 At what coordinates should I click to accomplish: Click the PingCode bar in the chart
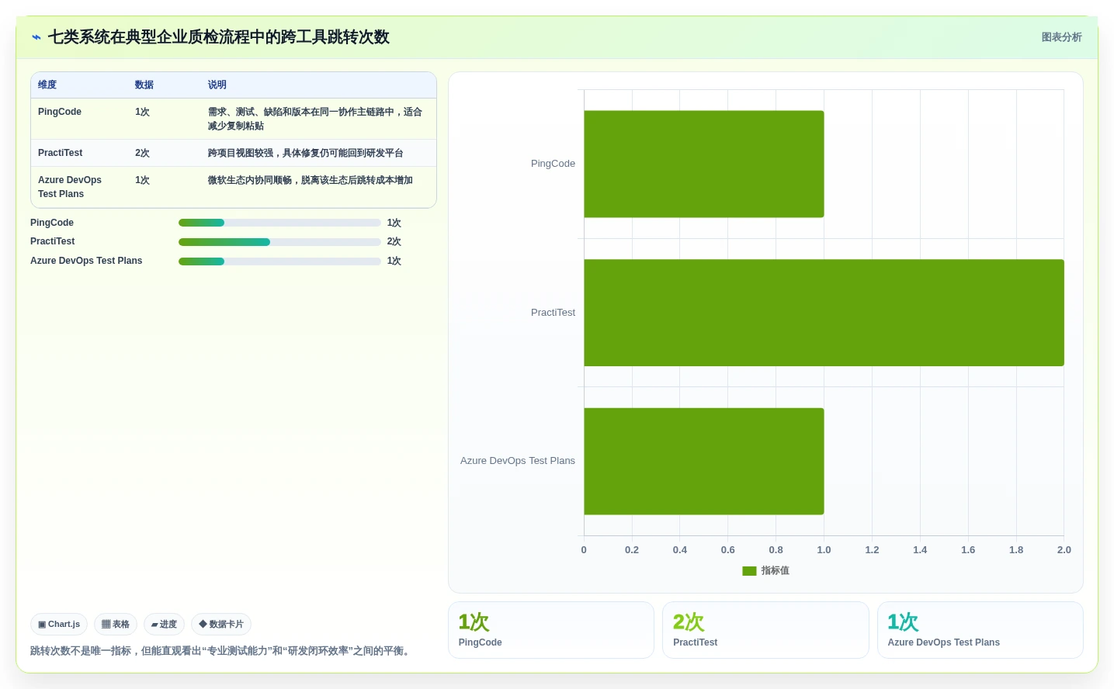[x=703, y=164]
